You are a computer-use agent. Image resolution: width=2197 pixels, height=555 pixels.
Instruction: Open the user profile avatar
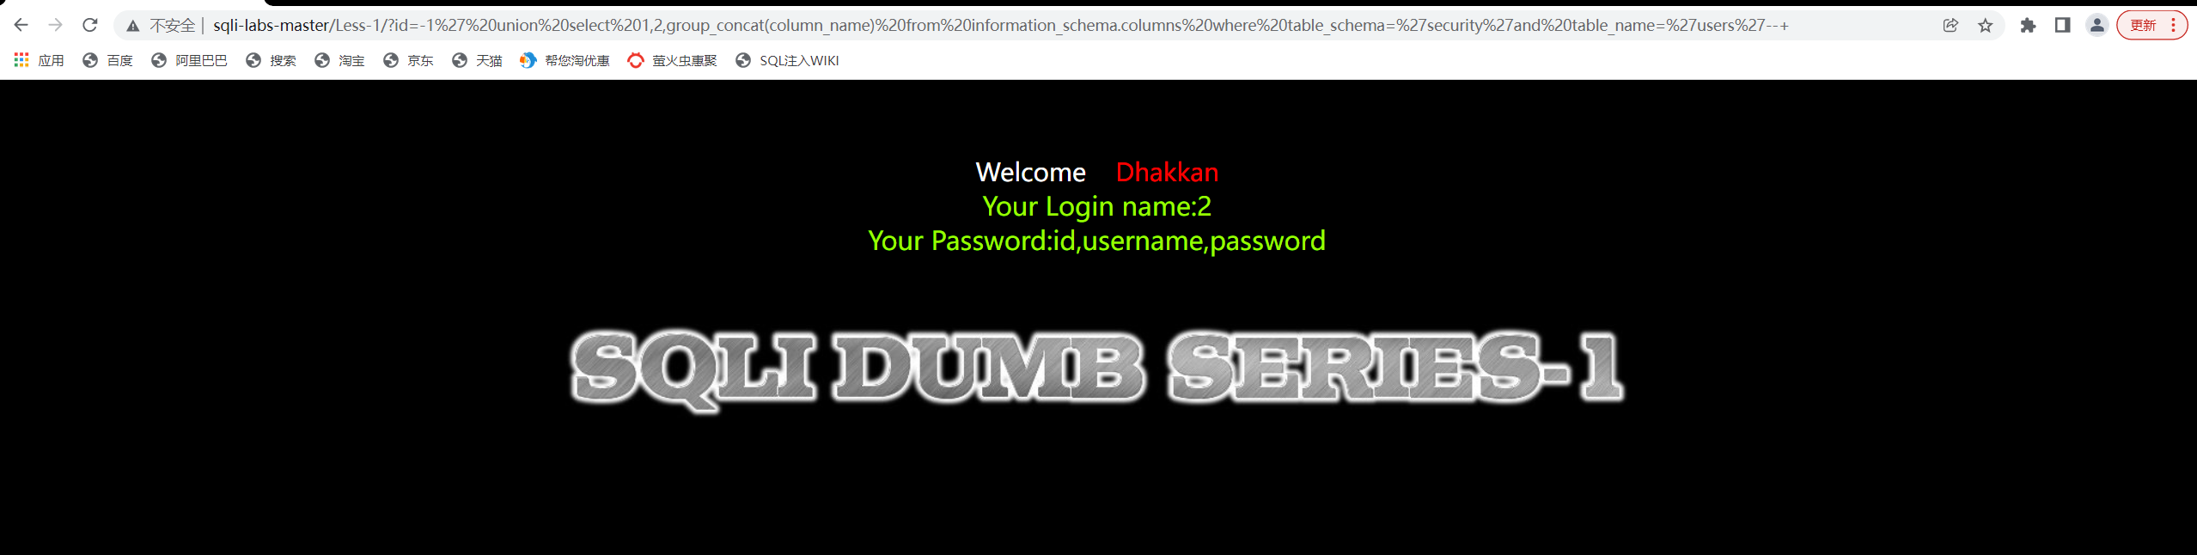point(2096,26)
